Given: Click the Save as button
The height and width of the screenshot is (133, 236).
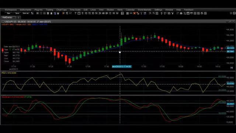Looking at the screenshot, I should (x=25, y=13).
